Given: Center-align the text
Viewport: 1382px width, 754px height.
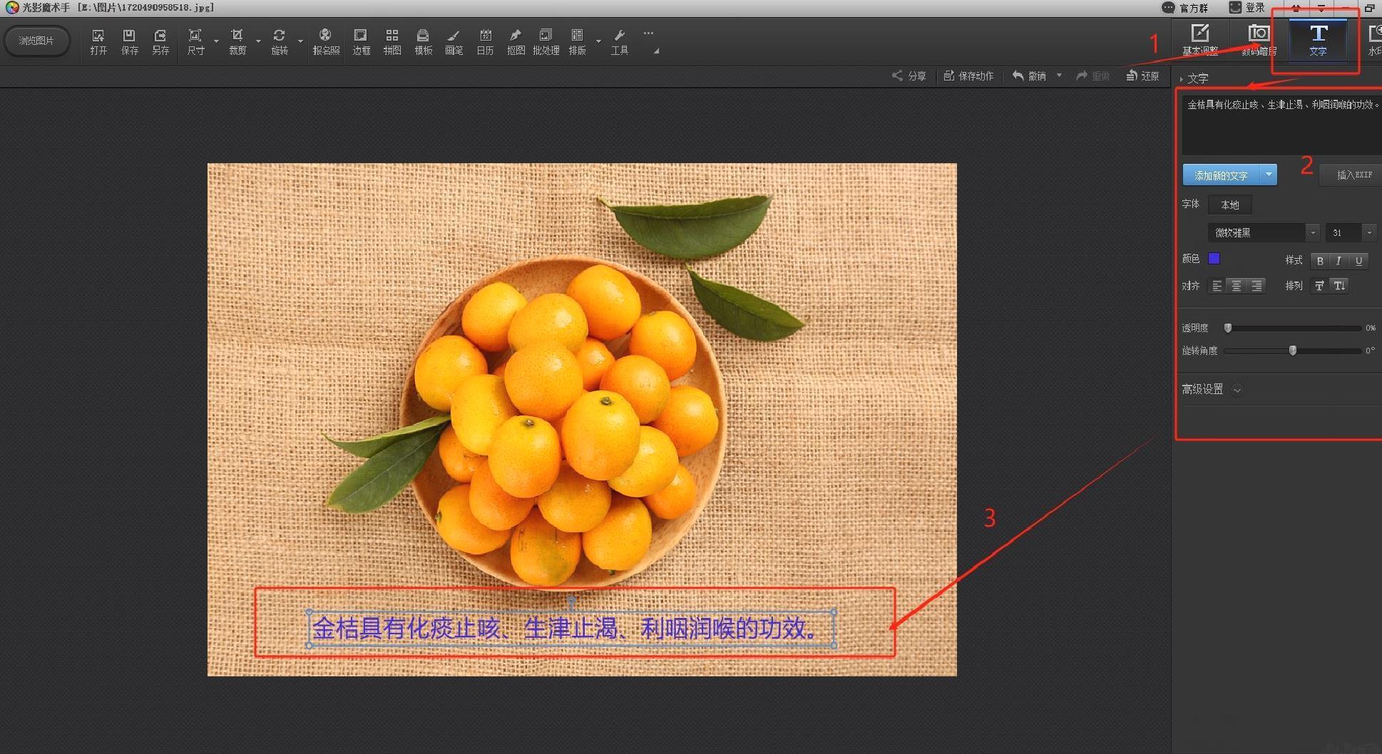Looking at the screenshot, I should point(1237,286).
